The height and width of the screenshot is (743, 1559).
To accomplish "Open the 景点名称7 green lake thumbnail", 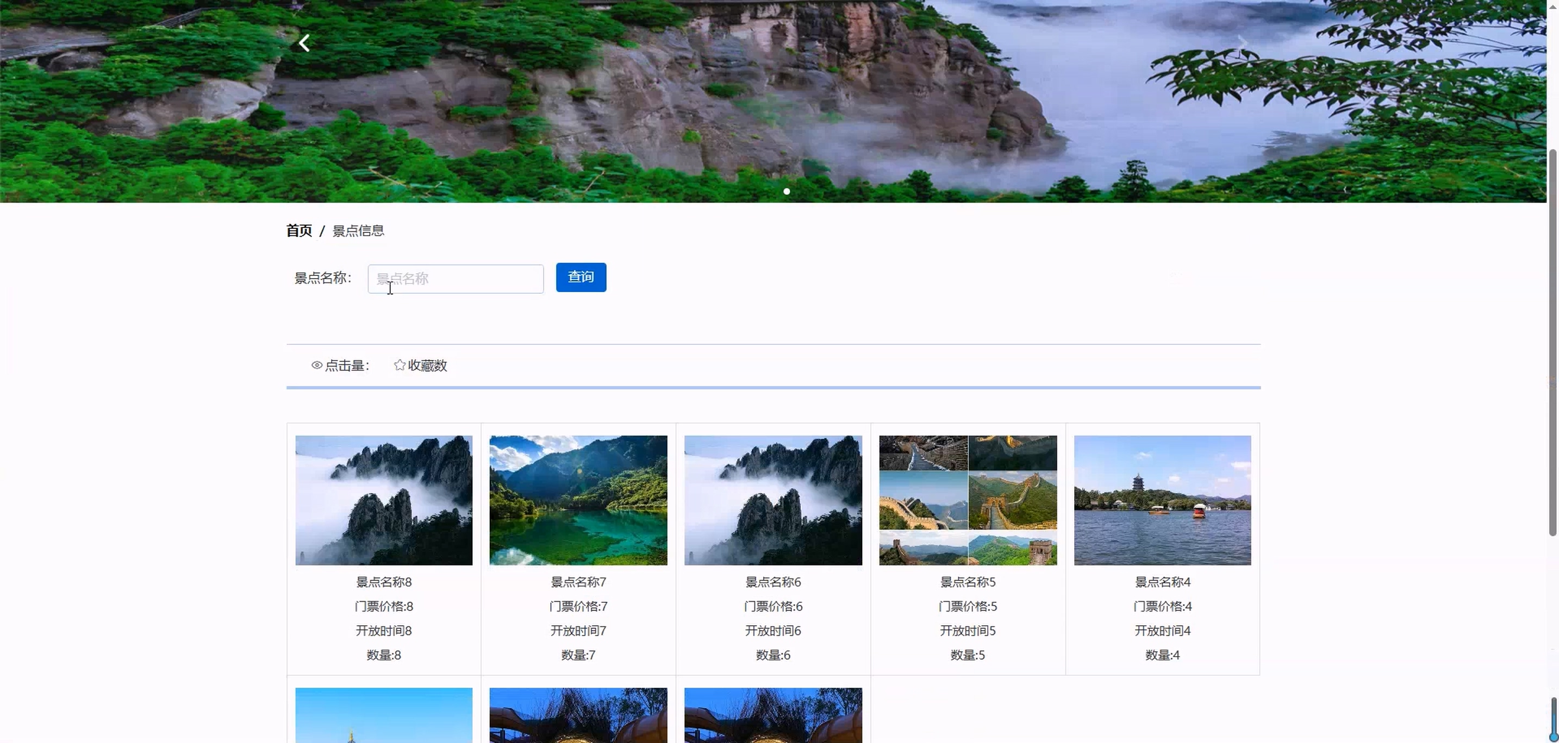I will tap(578, 500).
